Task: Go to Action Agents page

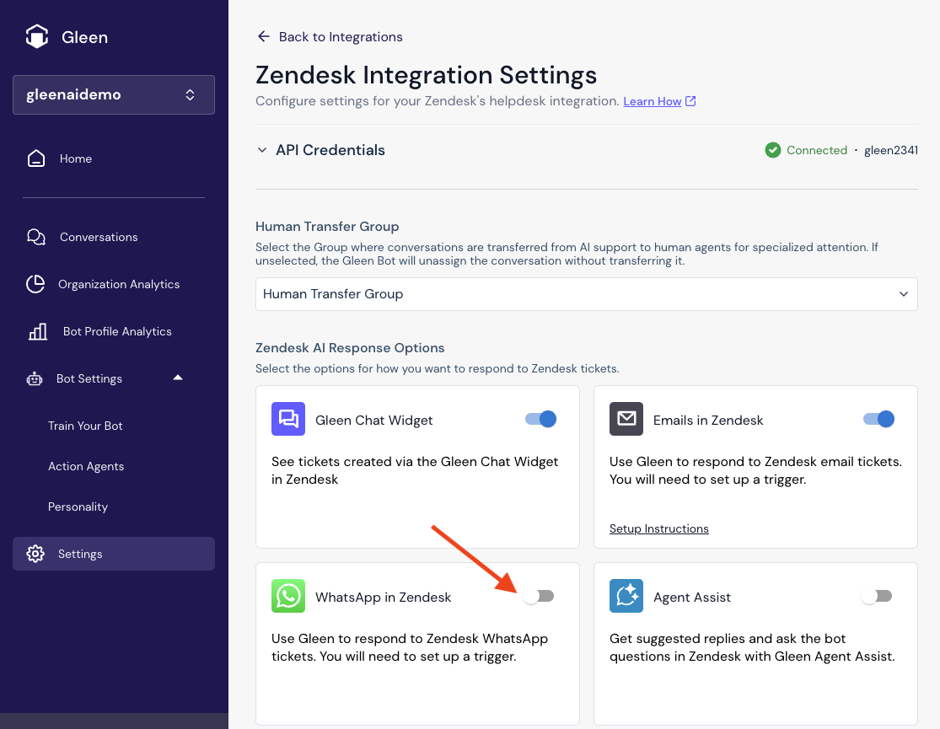Action: pyautogui.click(x=86, y=466)
